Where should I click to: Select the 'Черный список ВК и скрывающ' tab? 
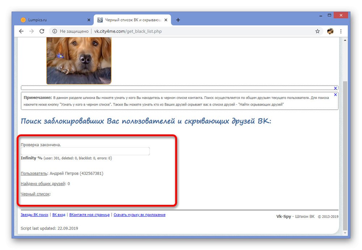click(132, 20)
